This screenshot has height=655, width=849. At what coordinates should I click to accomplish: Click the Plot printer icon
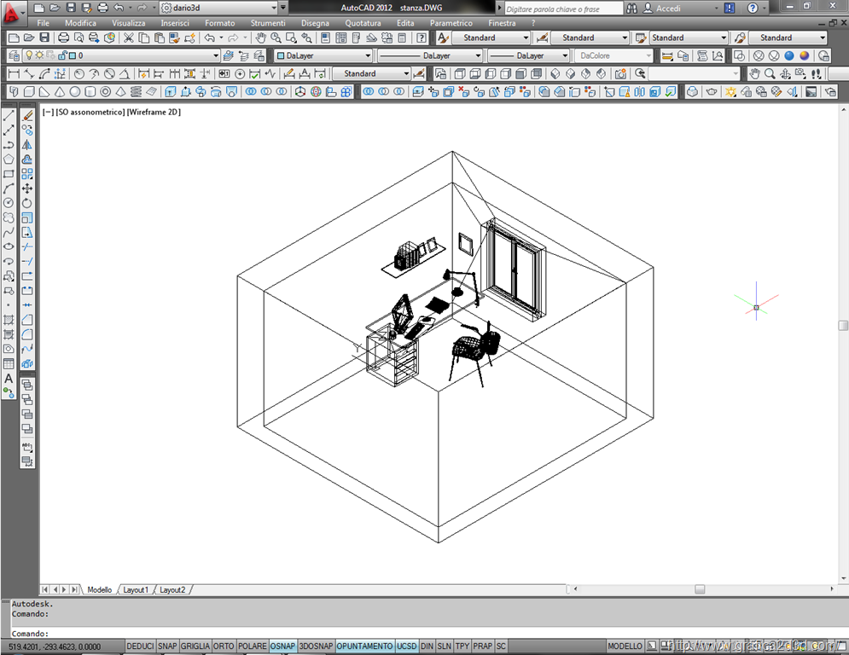point(63,38)
